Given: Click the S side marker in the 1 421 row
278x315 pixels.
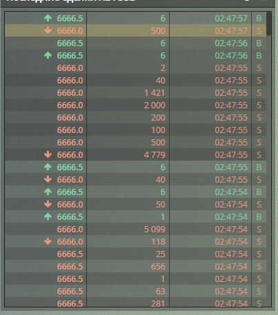Looking at the screenshot, I should pyautogui.click(x=259, y=93).
